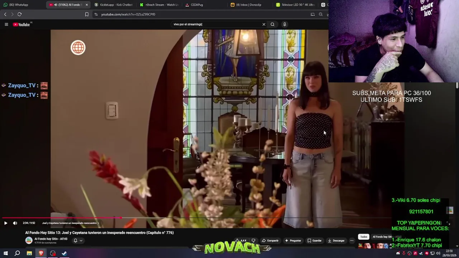Click the Compartir share button

(x=270, y=240)
